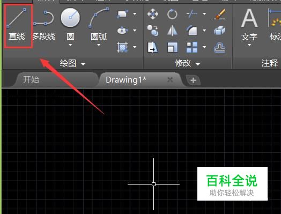This screenshot has width=281, height=214.
Task: Click the Explode tool icon
Action: click(219, 30)
